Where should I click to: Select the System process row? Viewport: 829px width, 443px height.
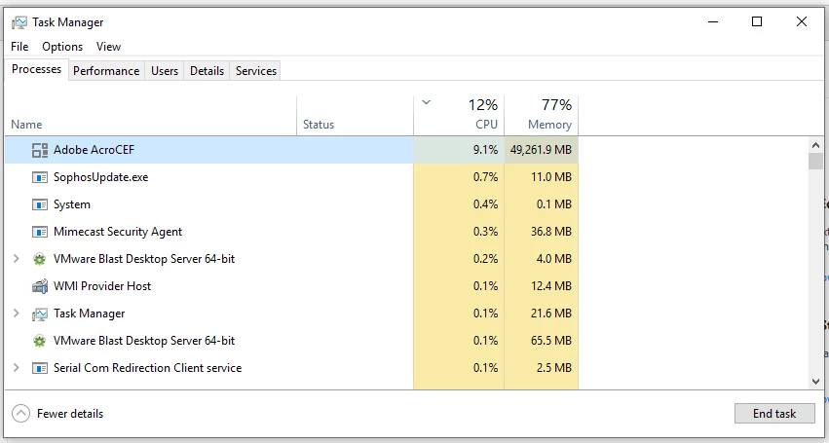(292, 204)
